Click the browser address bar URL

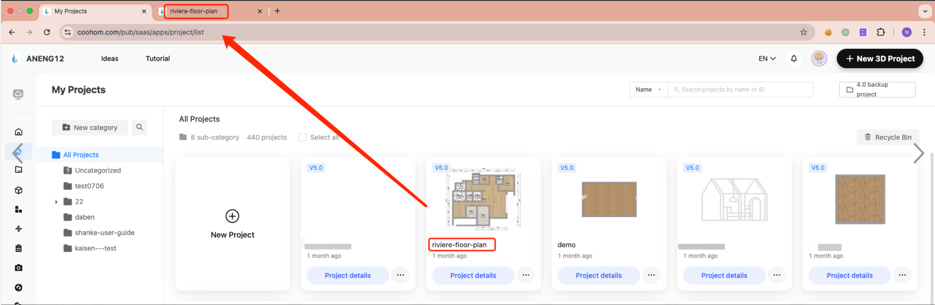pos(141,32)
